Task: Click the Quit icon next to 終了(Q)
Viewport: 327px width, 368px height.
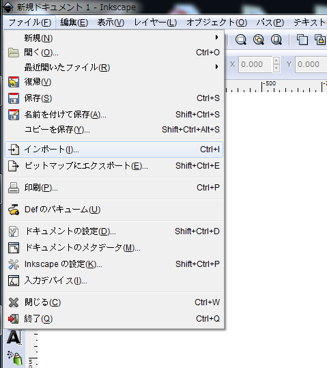Action: click(14, 319)
